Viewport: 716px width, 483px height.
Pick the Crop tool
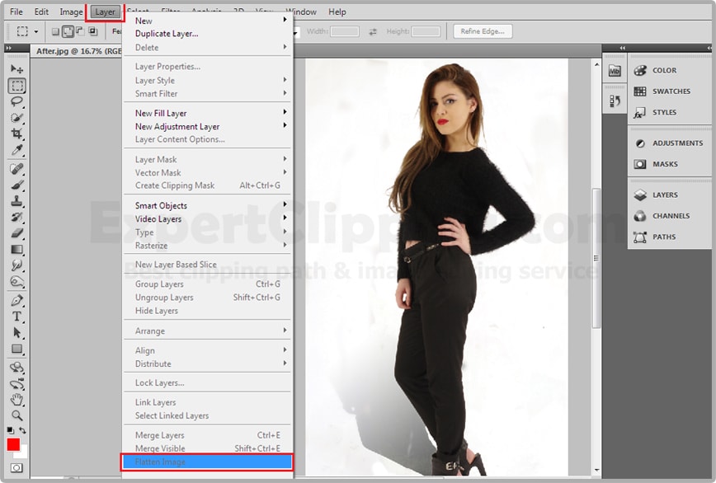pyautogui.click(x=17, y=134)
